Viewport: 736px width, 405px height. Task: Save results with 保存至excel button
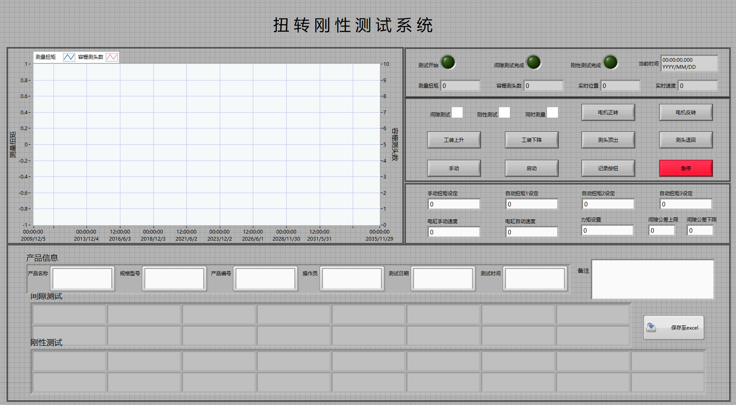tap(674, 328)
